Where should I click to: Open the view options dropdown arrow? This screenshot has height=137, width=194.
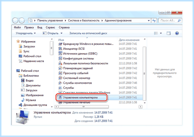(161, 33)
